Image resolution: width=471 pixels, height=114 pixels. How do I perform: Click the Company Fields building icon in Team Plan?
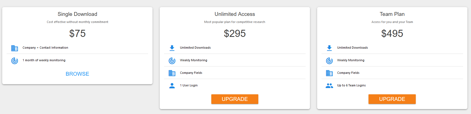pos(329,73)
